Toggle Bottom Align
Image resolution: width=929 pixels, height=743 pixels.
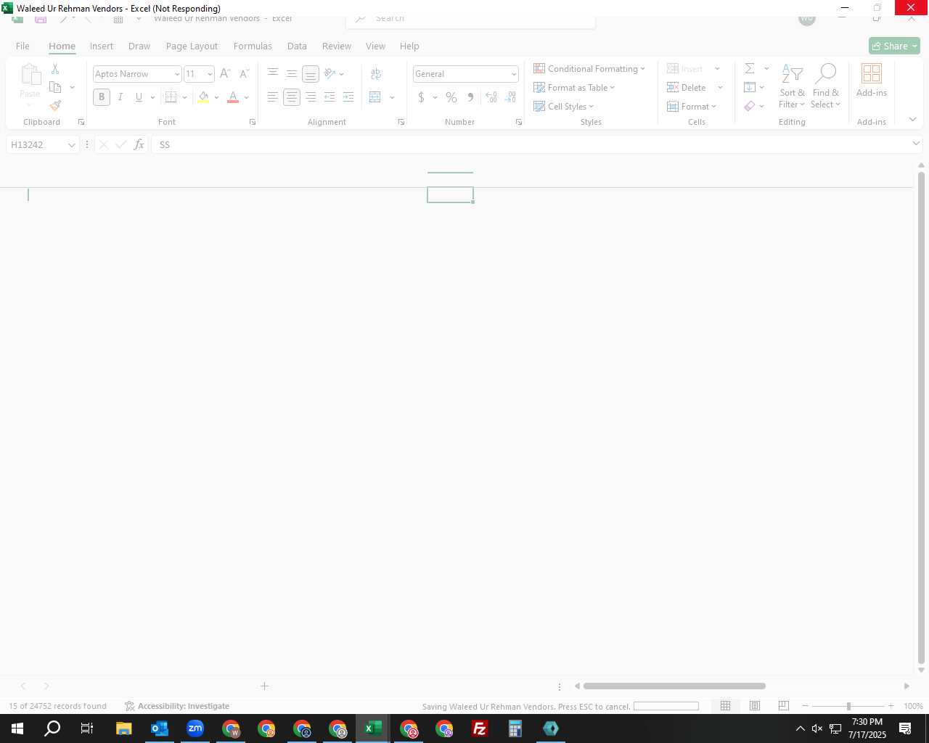click(311, 73)
